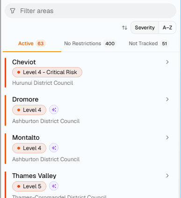The height and width of the screenshot is (198, 181).
Task: Click the AI sparkle icon for Montalto
Action: point(54,148)
